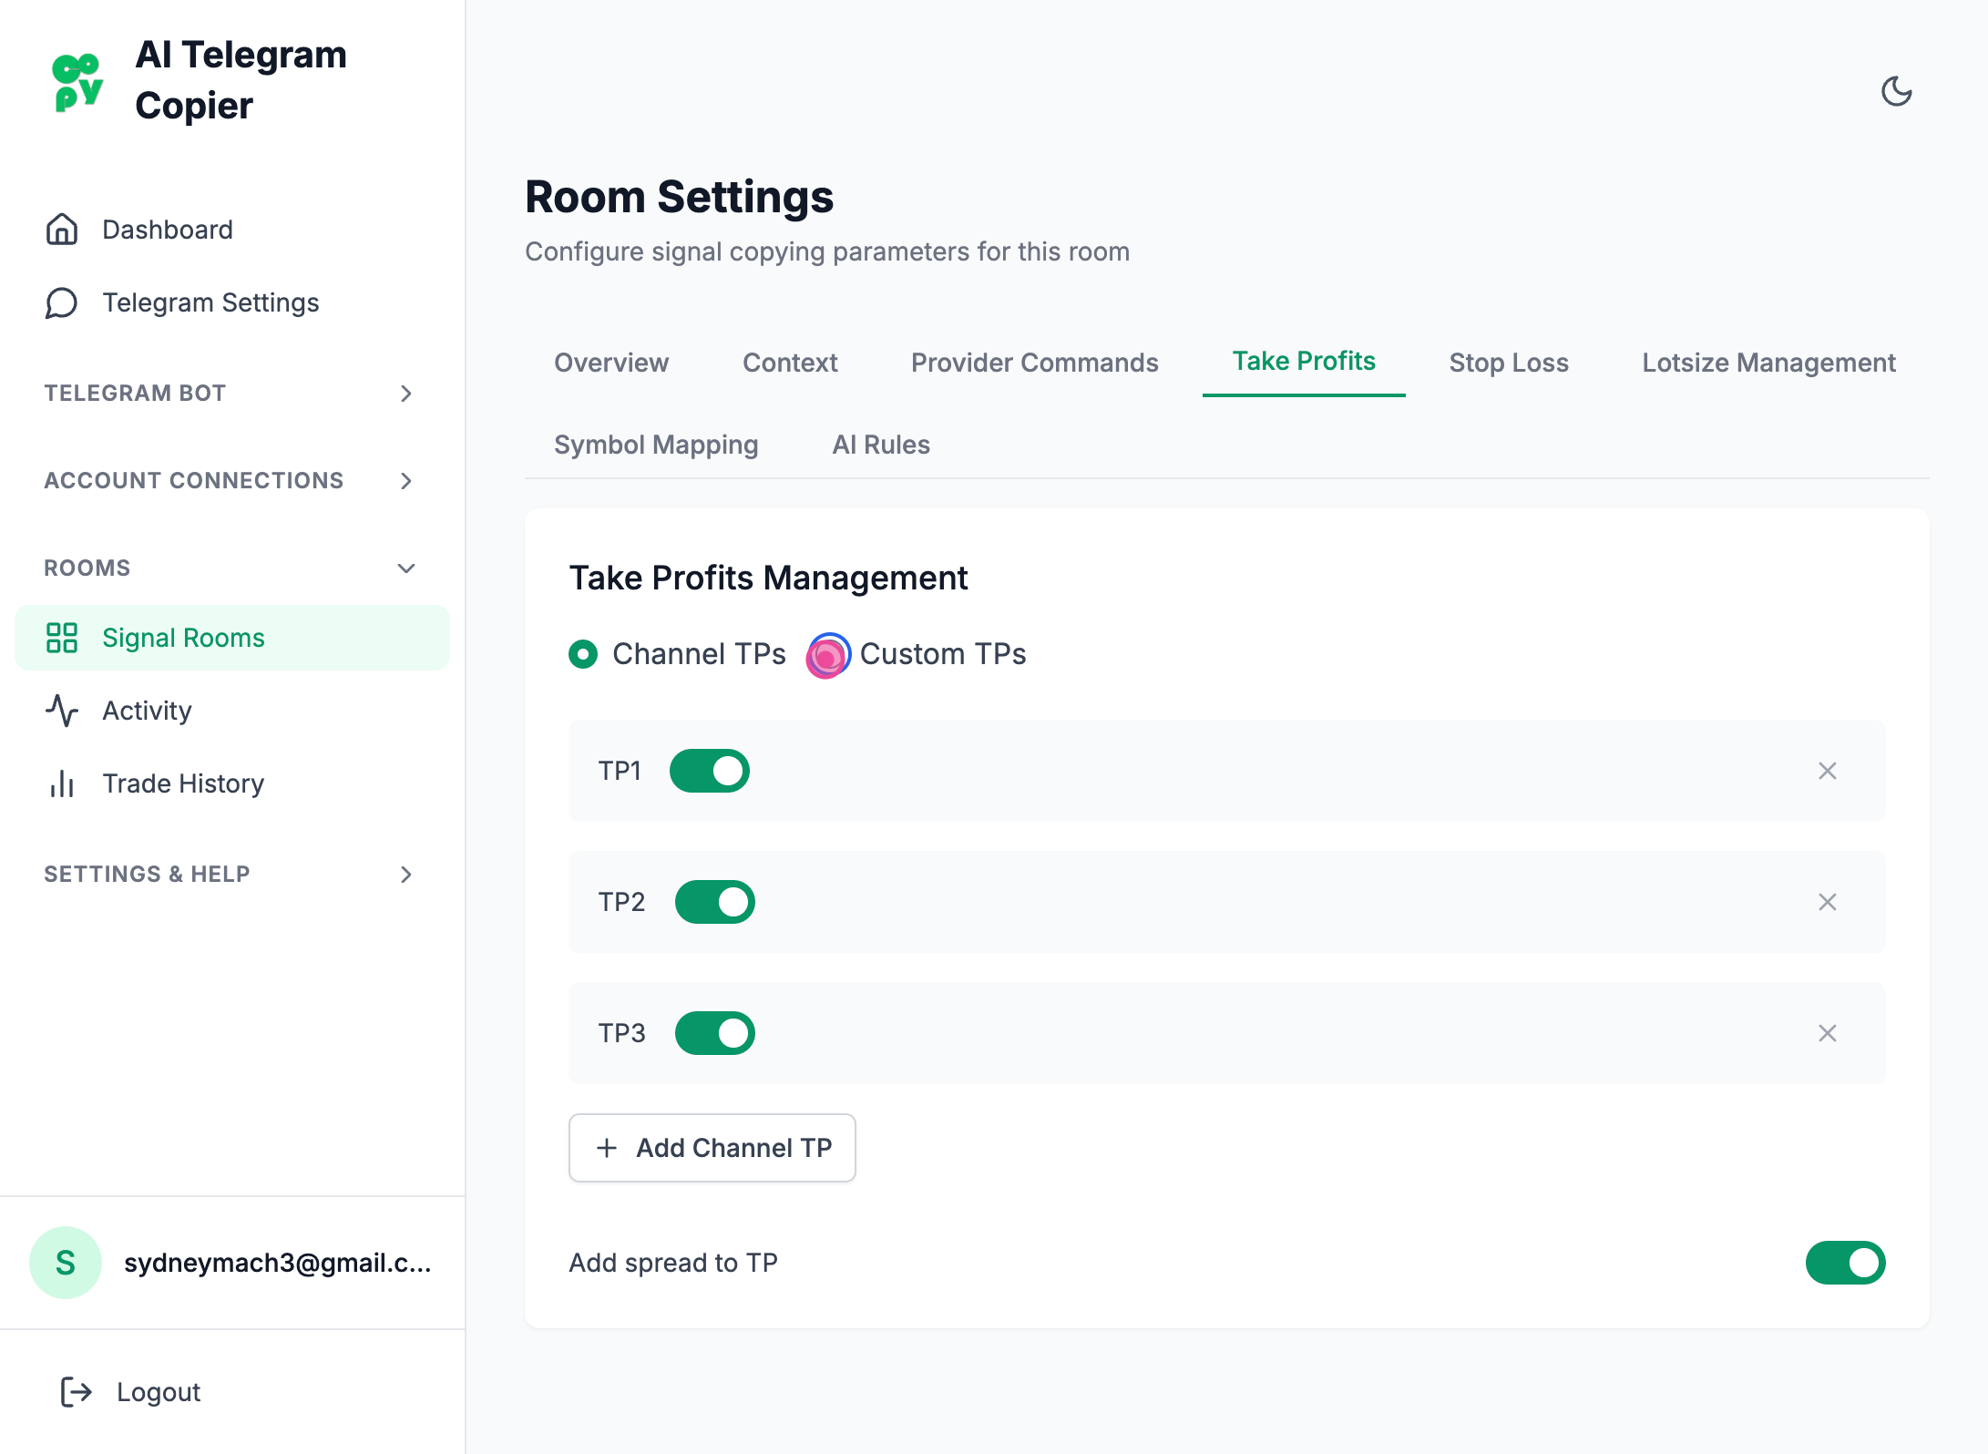Click the user account avatar S
The height and width of the screenshot is (1454, 1988).
(x=65, y=1263)
